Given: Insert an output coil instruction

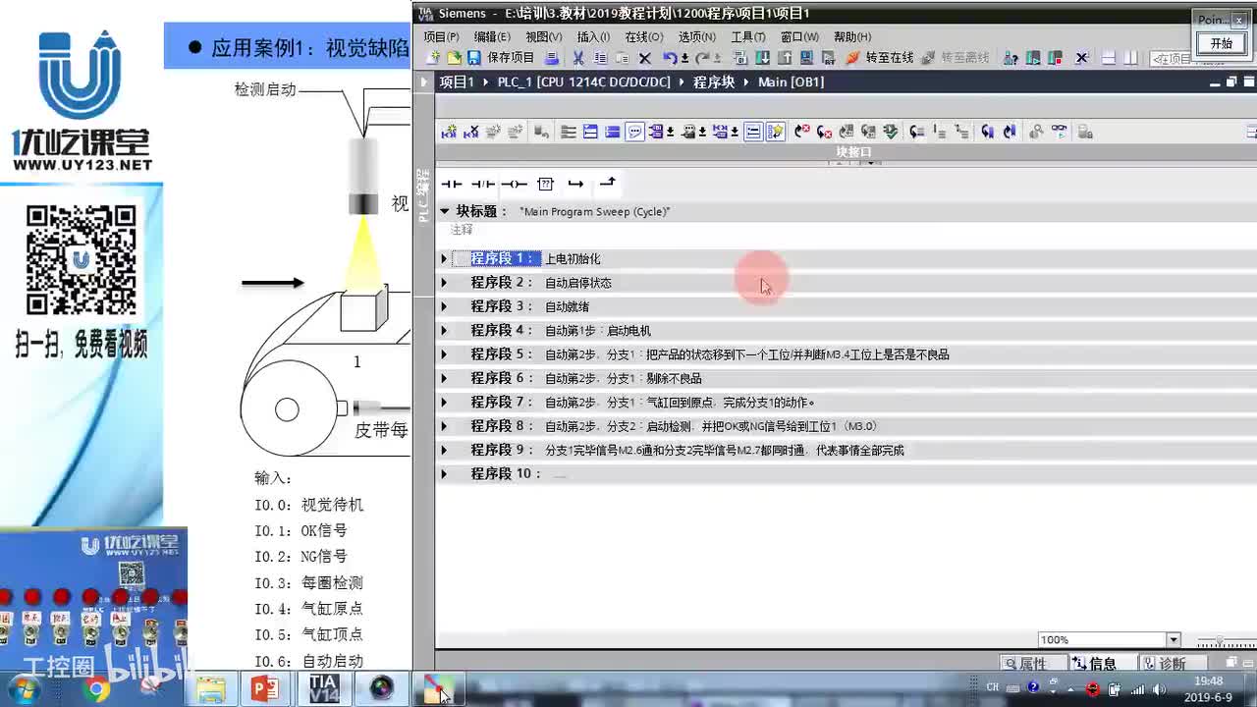Looking at the screenshot, I should 514,184.
